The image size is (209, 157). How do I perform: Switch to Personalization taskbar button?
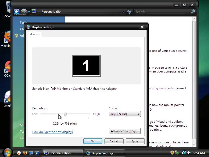62,153
